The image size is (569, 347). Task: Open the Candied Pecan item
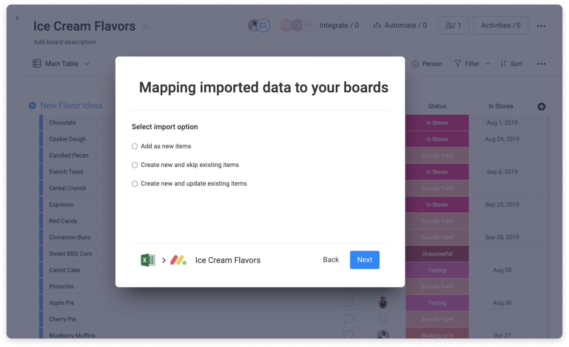point(69,156)
